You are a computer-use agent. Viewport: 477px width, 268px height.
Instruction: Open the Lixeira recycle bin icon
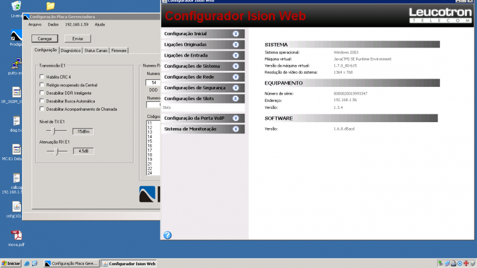[17, 7]
